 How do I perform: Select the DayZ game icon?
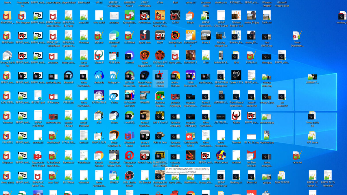160,36
